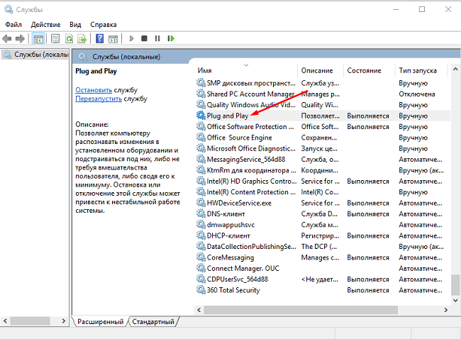
Task: Open Help via blue question-mark icon
Action: coord(100,38)
